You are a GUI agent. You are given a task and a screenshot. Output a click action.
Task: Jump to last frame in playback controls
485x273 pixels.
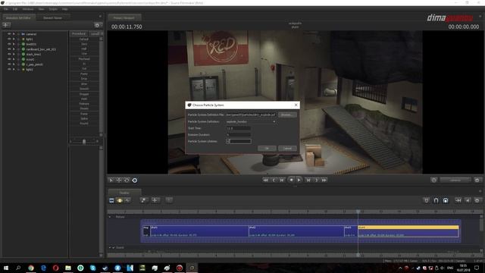[x=324, y=180]
